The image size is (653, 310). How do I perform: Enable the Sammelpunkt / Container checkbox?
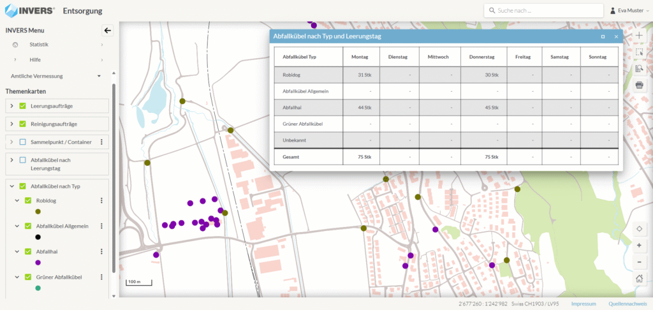pyautogui.click(x=23, y=142)
